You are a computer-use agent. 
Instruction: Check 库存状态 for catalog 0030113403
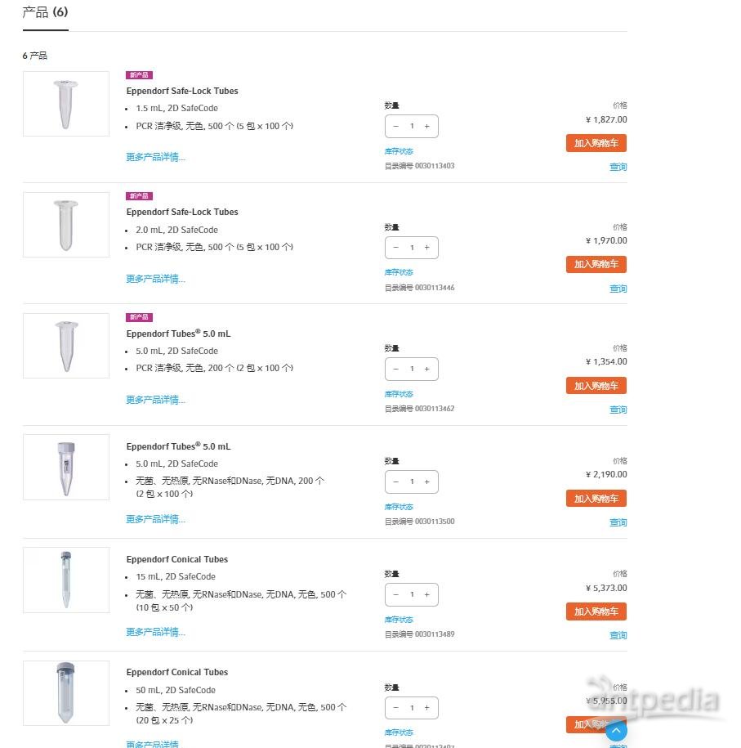(399, 151)
